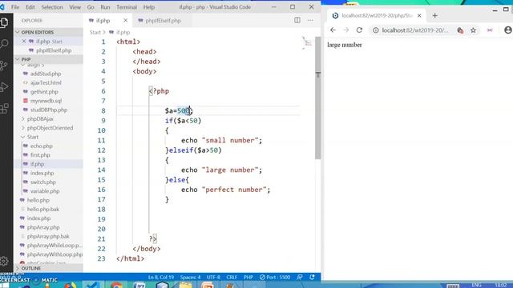Viewport: 513px width, 288px height.
Task: Expand the phpDBAjax folder
Action: tap(48, 119)
